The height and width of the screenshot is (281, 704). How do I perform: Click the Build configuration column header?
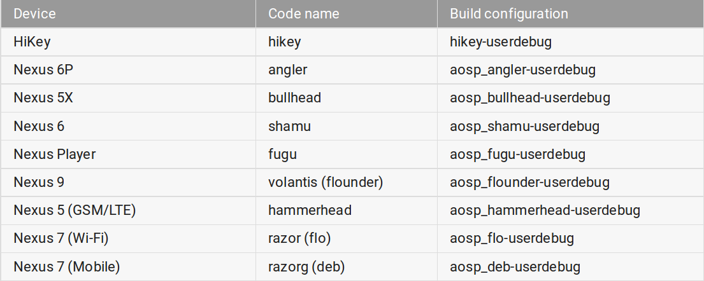tap(508, 13)
